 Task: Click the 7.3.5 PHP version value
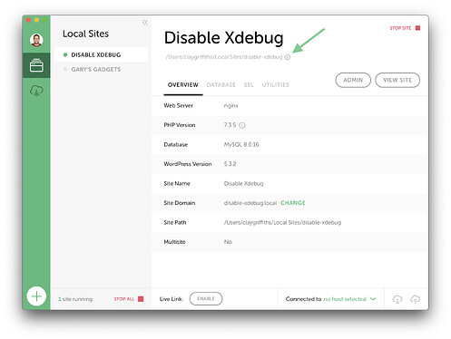coord(230,125)
